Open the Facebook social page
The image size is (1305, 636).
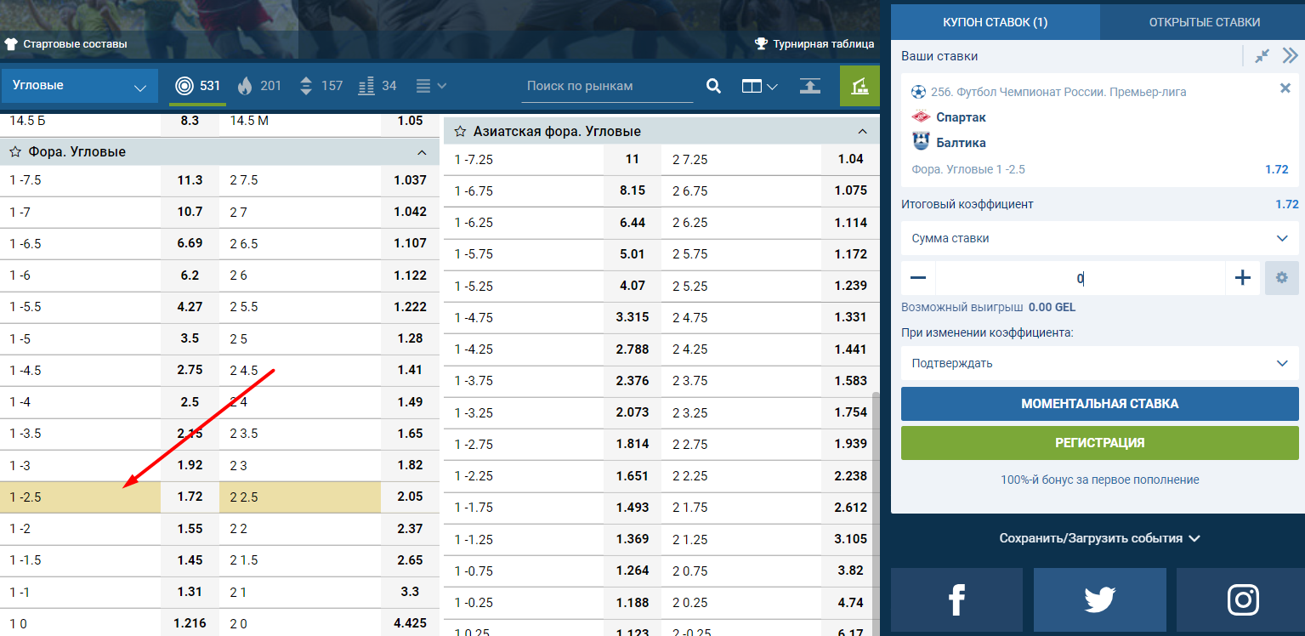click(956, 601)
